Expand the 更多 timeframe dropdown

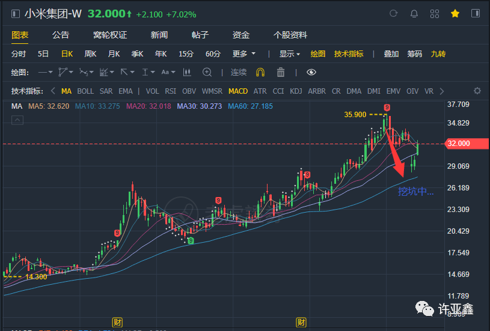click(x=243, y=54)
